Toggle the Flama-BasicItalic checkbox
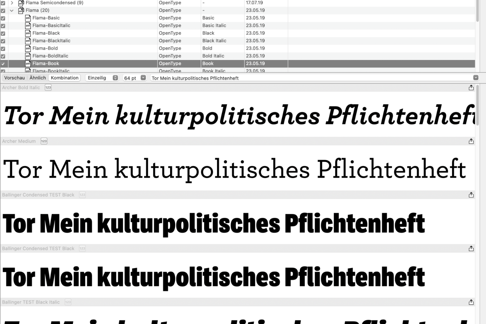The width and height of the screenshot is (486, 324). pos(3,26)
